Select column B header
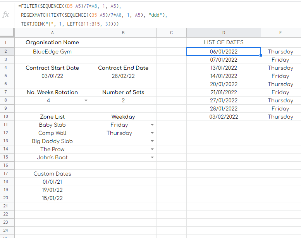 [x=123, y=33]
